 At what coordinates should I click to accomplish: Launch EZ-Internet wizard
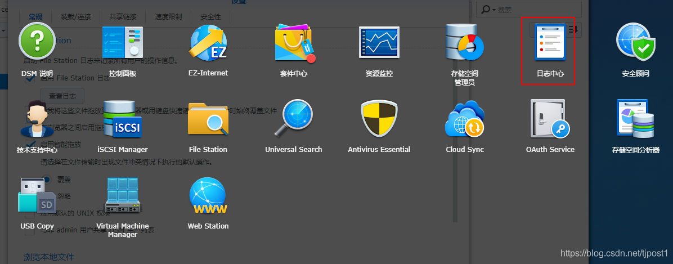[x=208, y=42]
